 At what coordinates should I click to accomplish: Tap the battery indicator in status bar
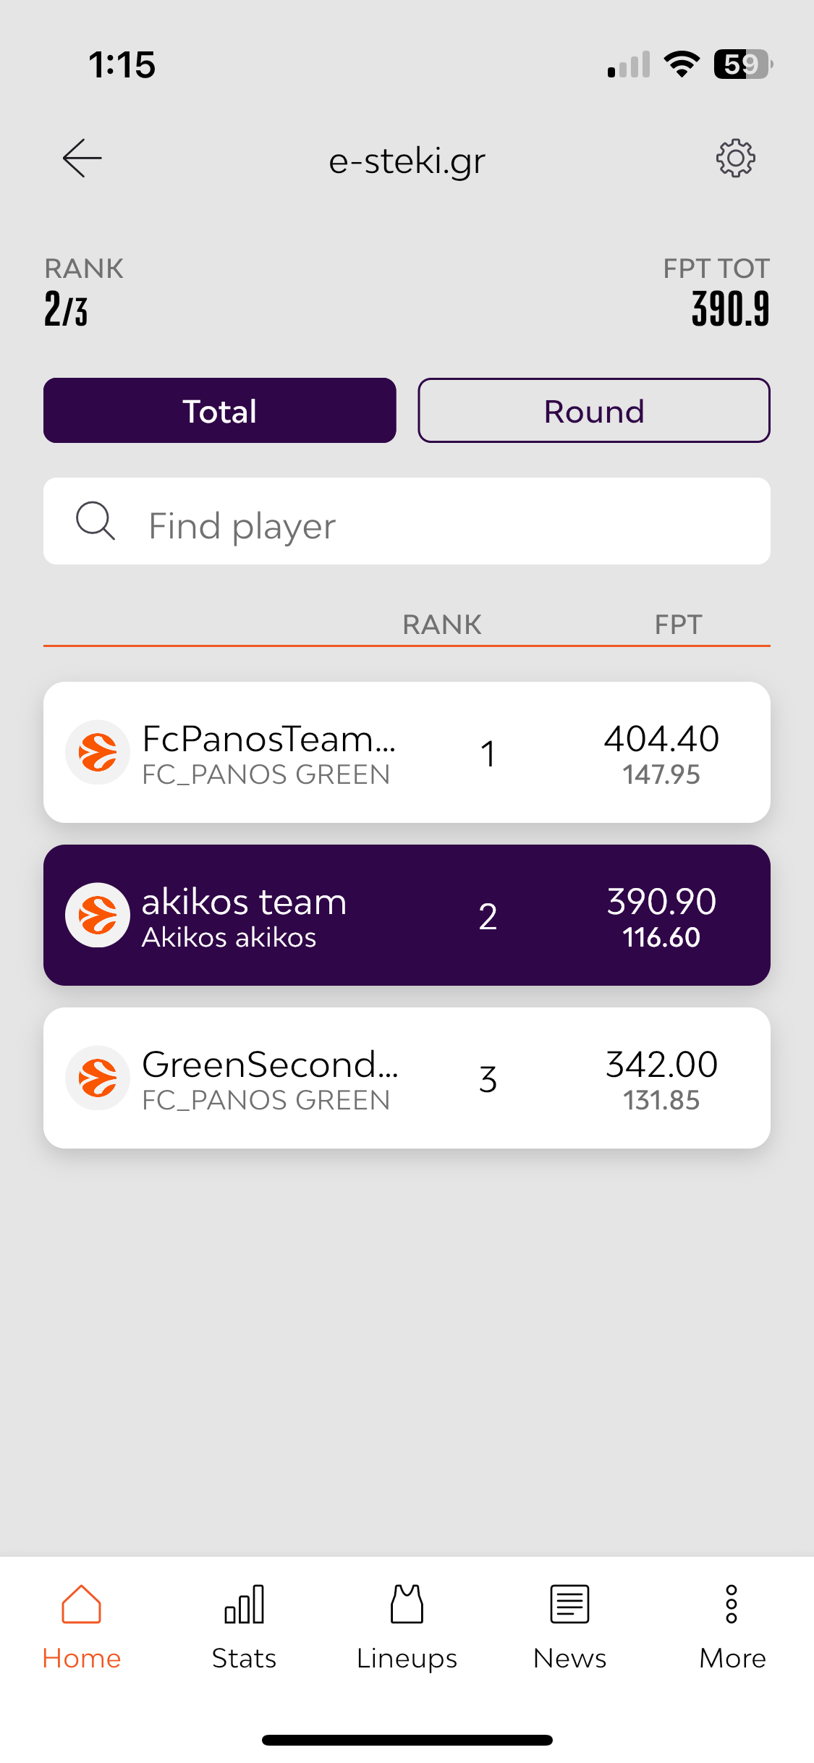coord(743,64)
